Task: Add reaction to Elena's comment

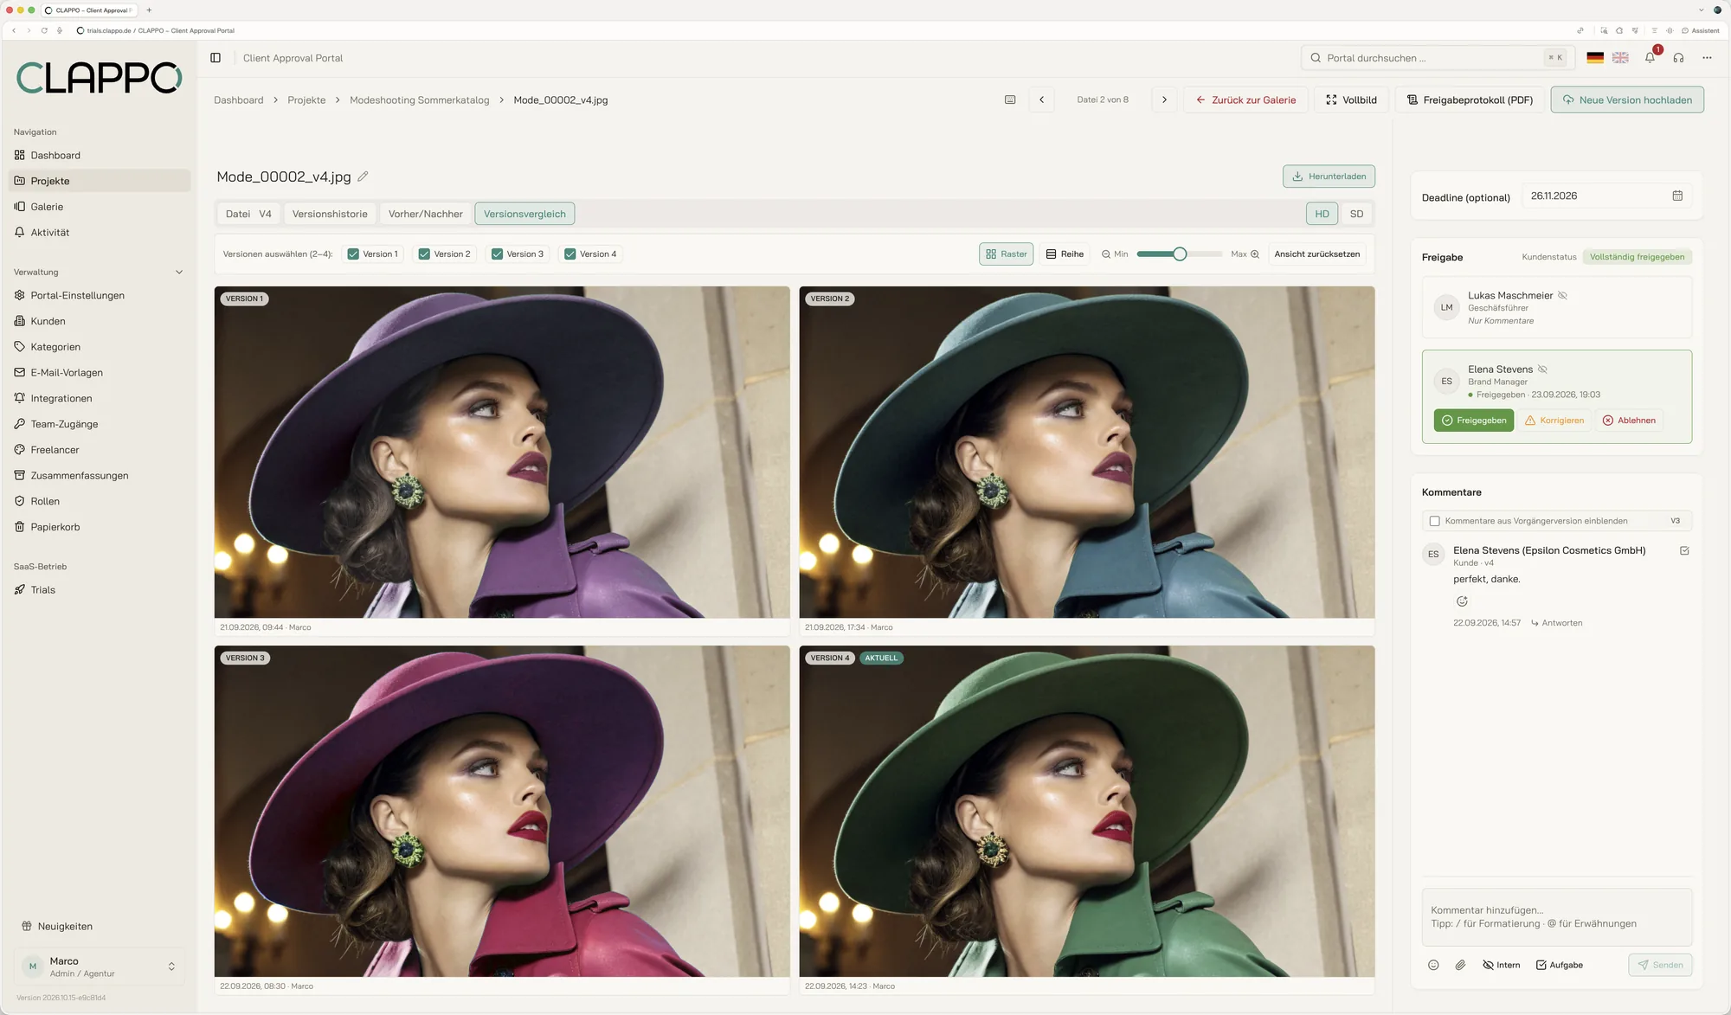Action: 1462,601
